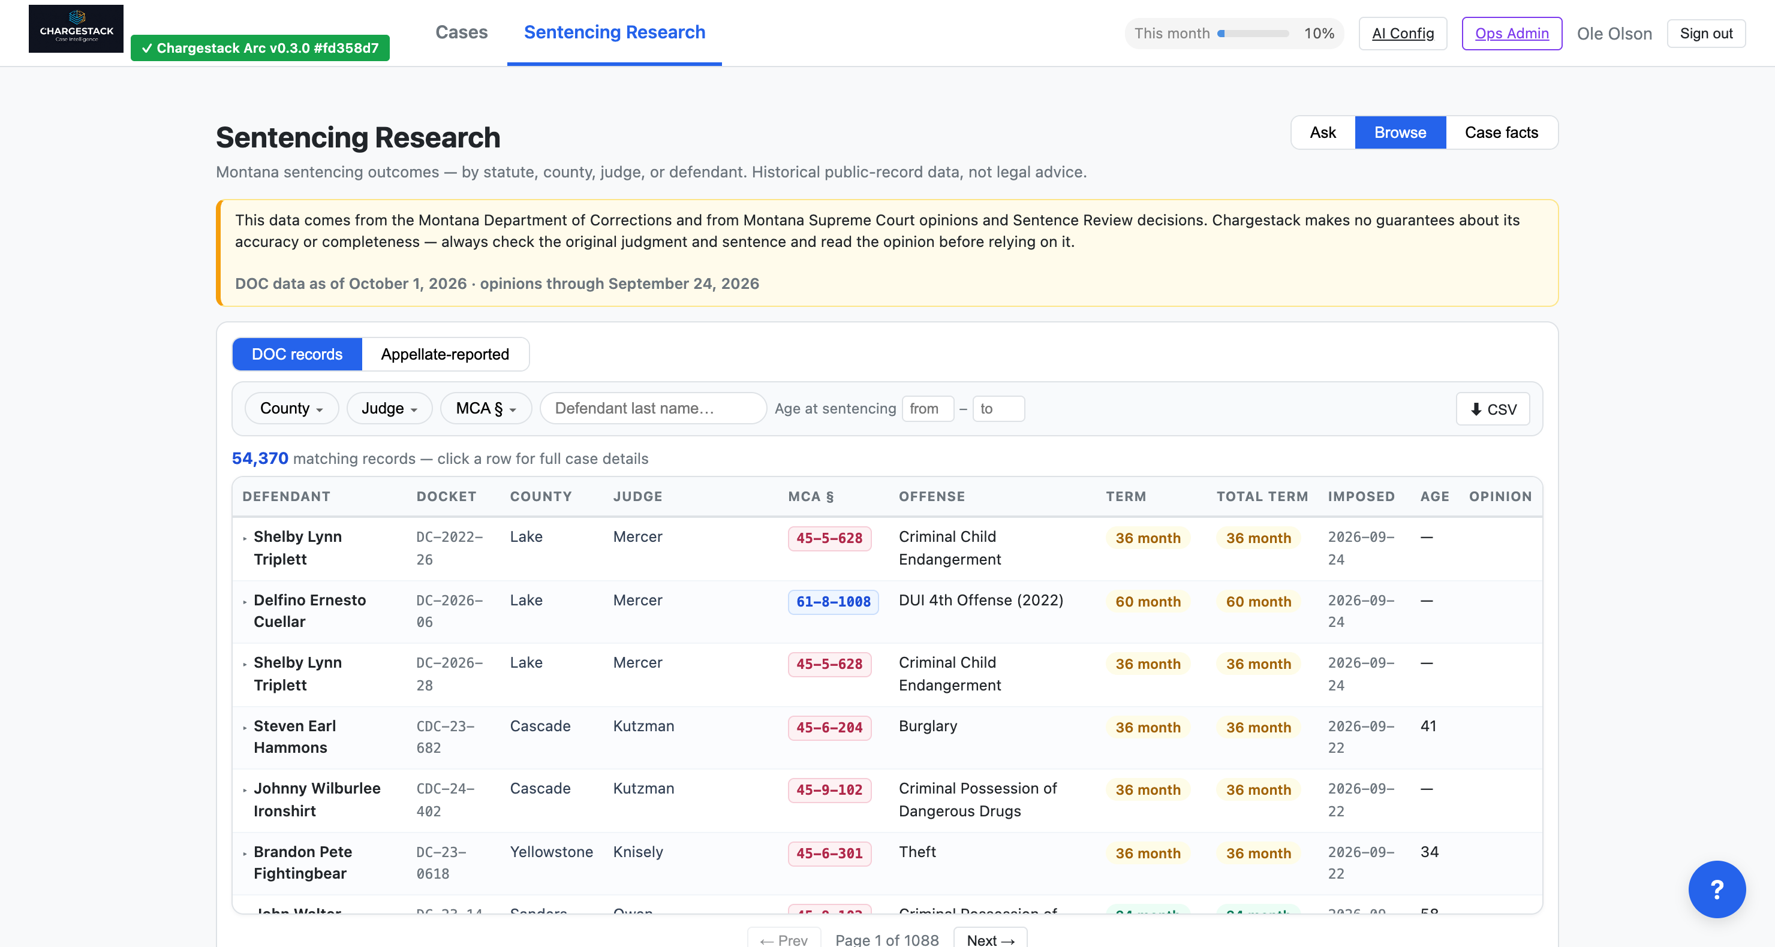Click the IMPOSED column header
The image size is (1775, 947).
[1361, 496]
